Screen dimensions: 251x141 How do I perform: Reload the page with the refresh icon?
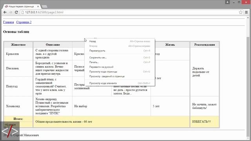click(x=16, y=12)
